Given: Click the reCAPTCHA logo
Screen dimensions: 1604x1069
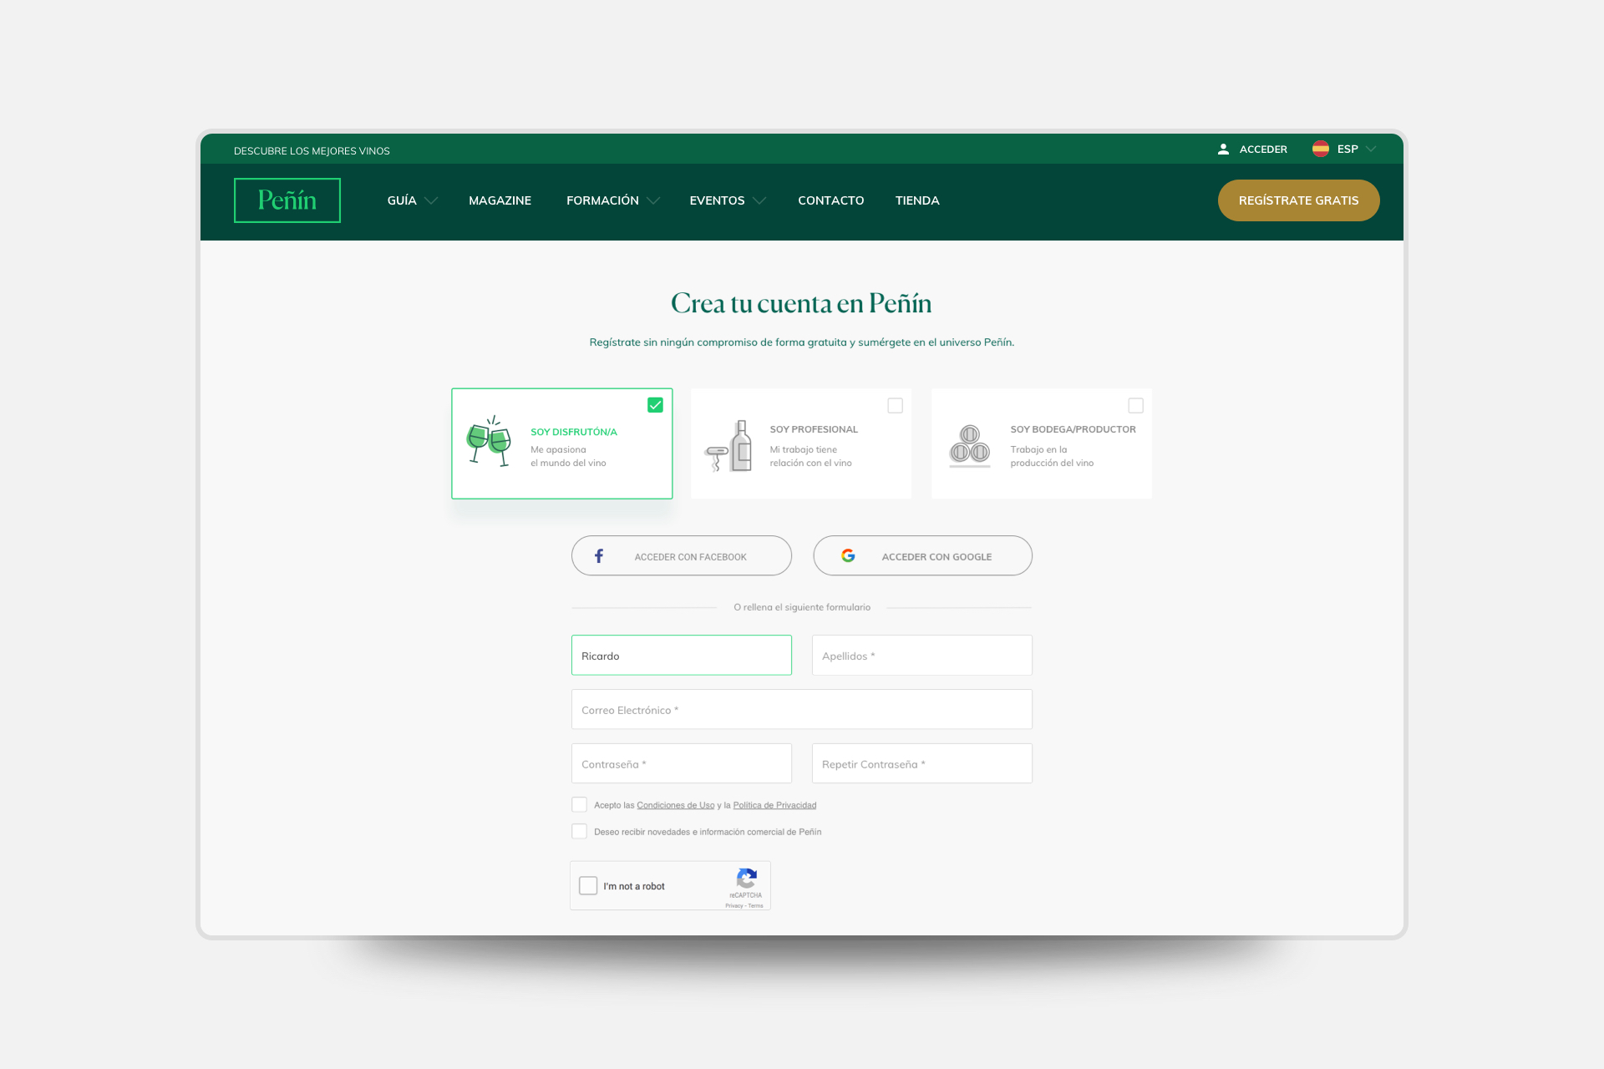Looking at the screenshot, I should (x=746, y=878).
